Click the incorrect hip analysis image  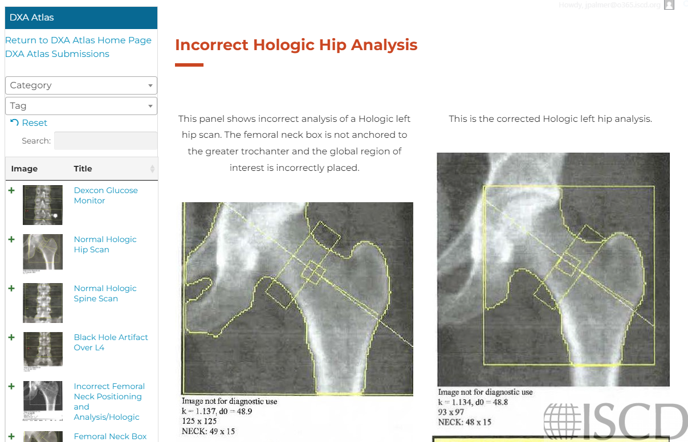point(297,298)
